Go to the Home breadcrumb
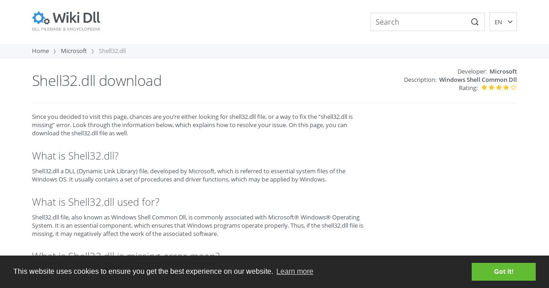This screenshot has height=288, width=549. point(40,51)
